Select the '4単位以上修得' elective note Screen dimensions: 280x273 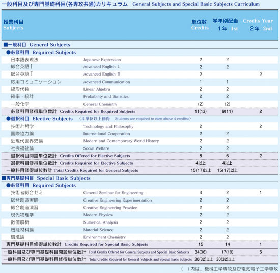(x=96, y=119)
